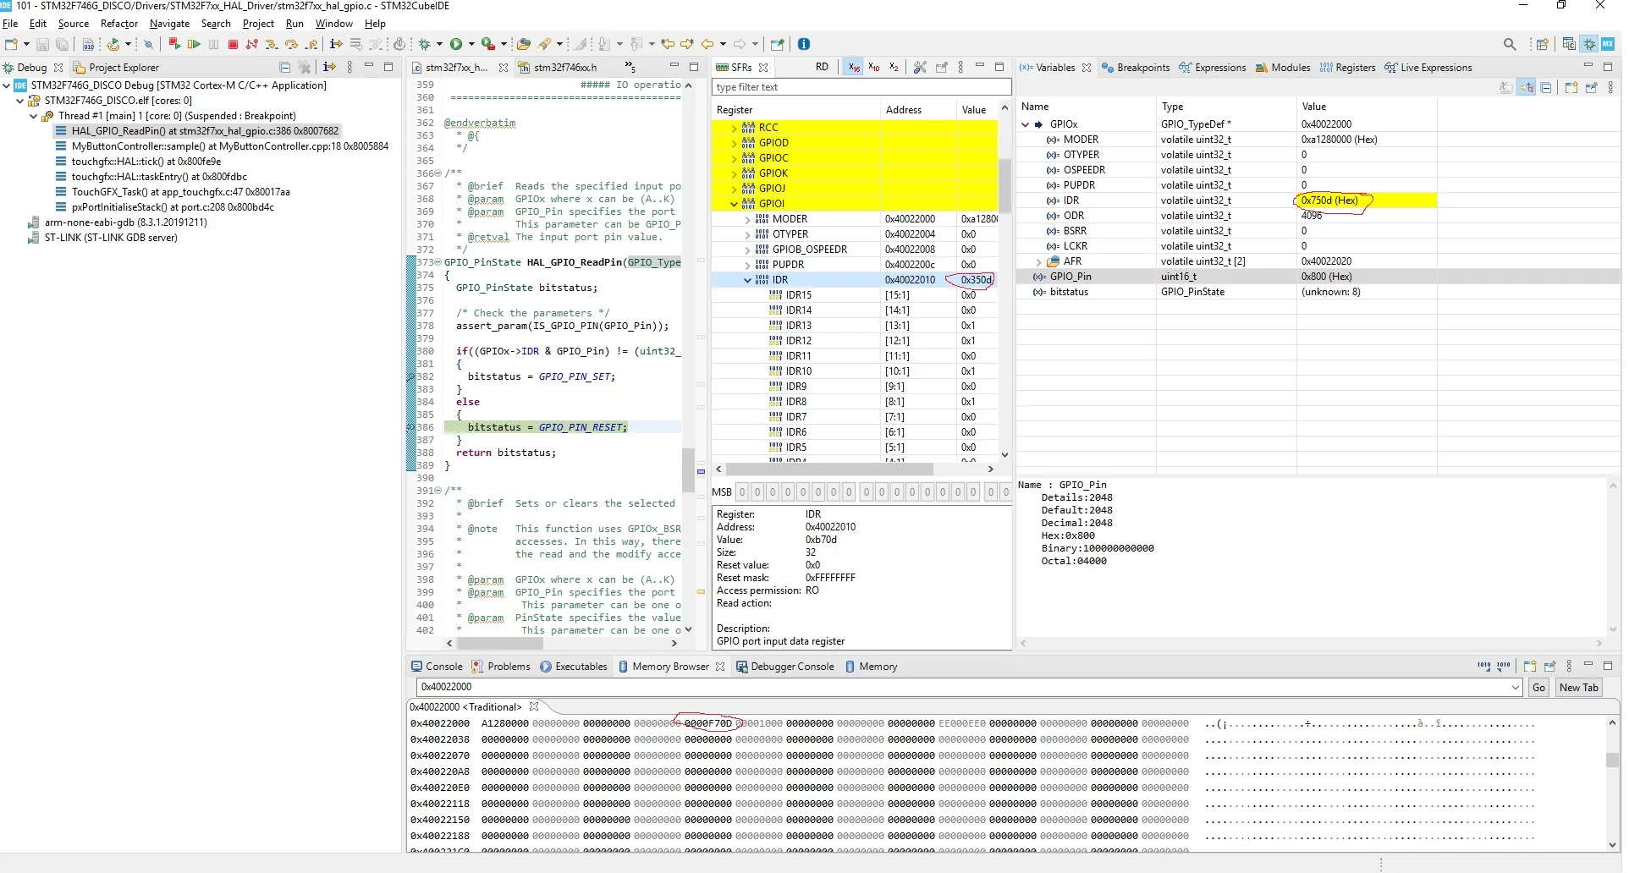Viewport: 1629px width, 873px height.
Task: Expand the AFR variable entry
Action: [1038, 261]
